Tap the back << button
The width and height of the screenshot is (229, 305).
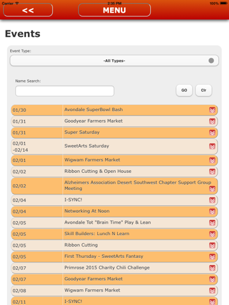coord(28,10)
